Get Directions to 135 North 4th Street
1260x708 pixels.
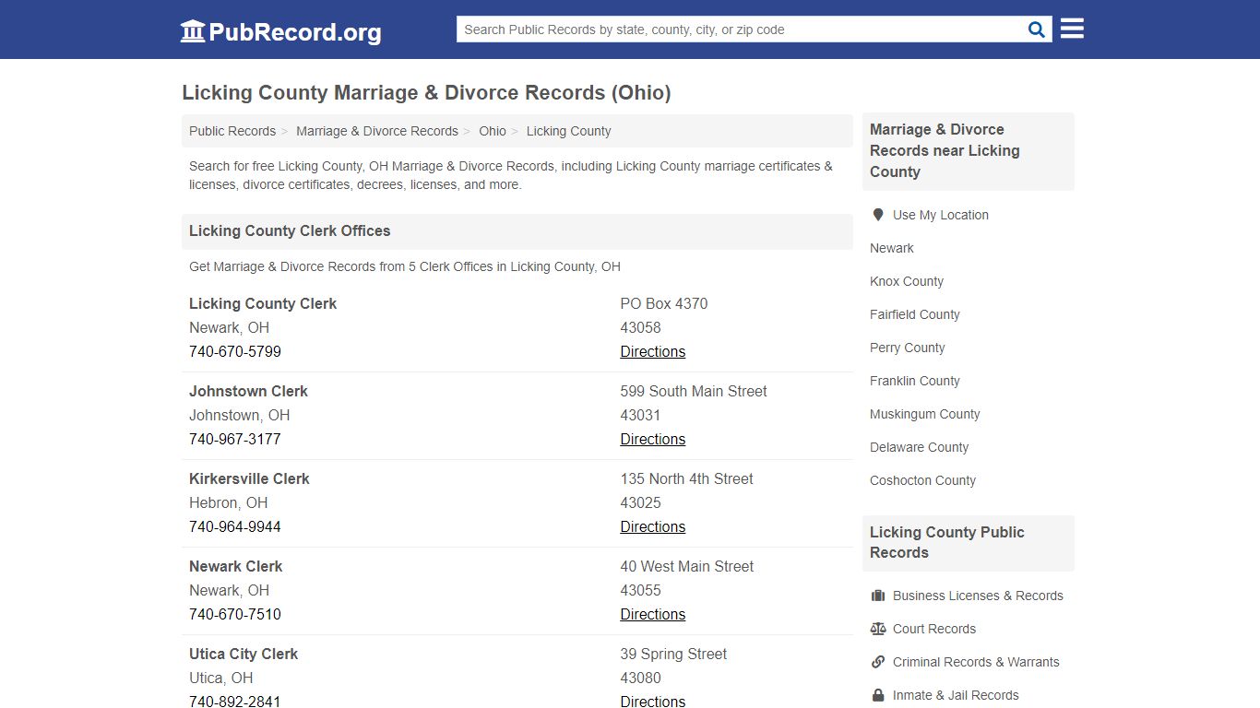653,526
